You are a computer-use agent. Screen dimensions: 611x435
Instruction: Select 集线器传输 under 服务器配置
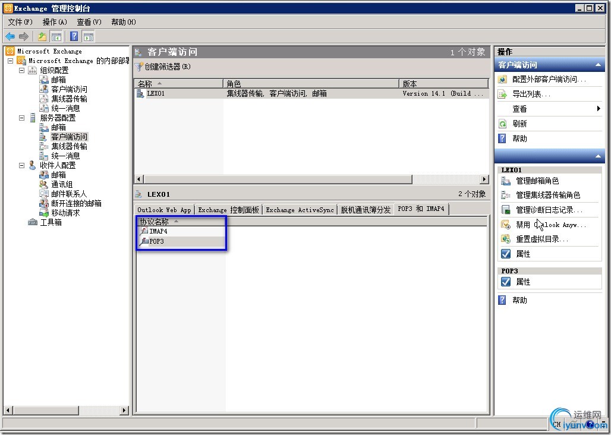tap(69, 146)
